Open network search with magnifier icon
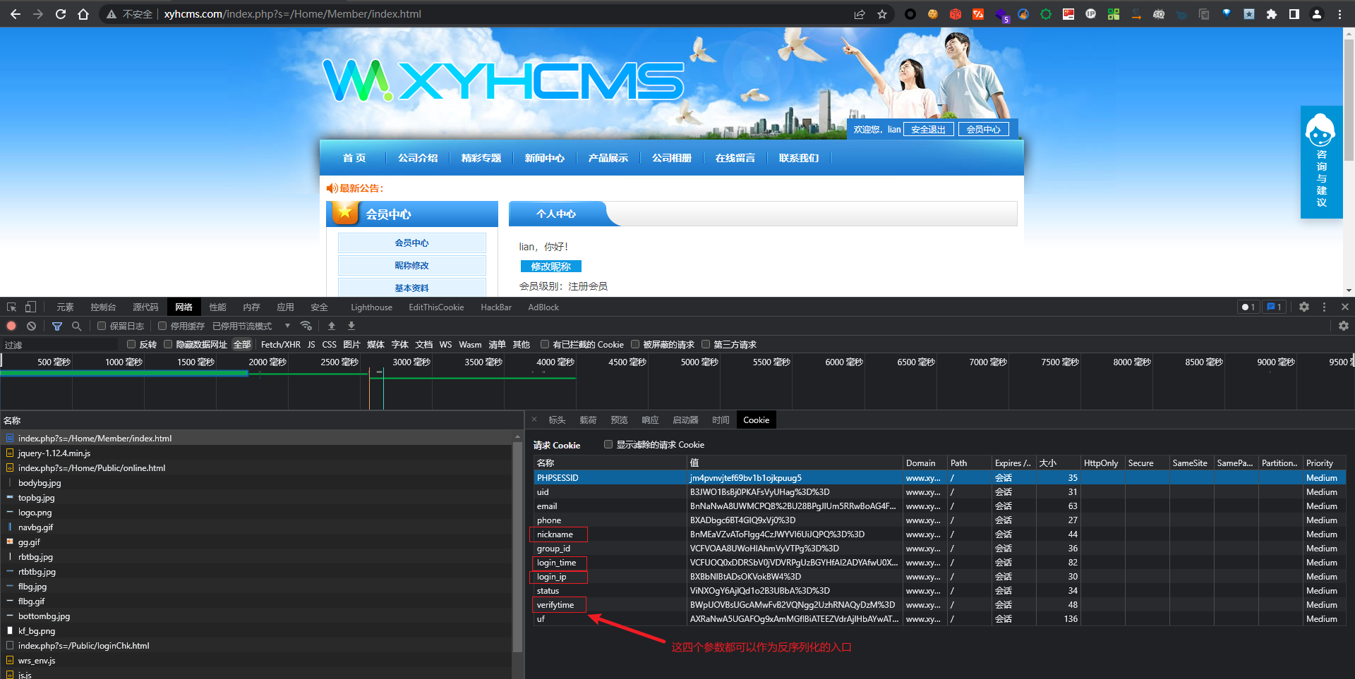This screenshot has width=1355, height=679. pyautogui.click(x=76, y=326)
